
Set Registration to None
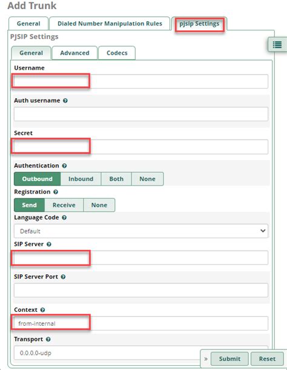point(99,205)
